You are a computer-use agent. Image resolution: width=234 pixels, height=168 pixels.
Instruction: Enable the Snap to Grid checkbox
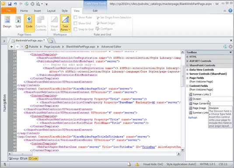click(76, 29)
